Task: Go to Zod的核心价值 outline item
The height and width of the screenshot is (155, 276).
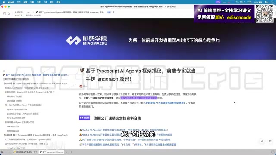Action: [x=23, y=114]
